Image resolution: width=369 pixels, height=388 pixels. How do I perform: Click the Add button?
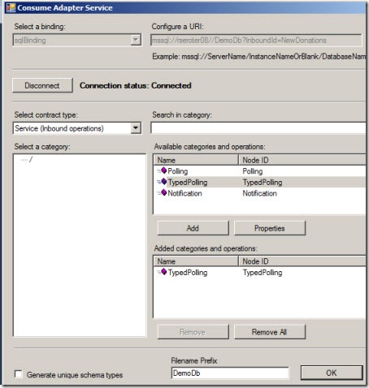point(193,228)
